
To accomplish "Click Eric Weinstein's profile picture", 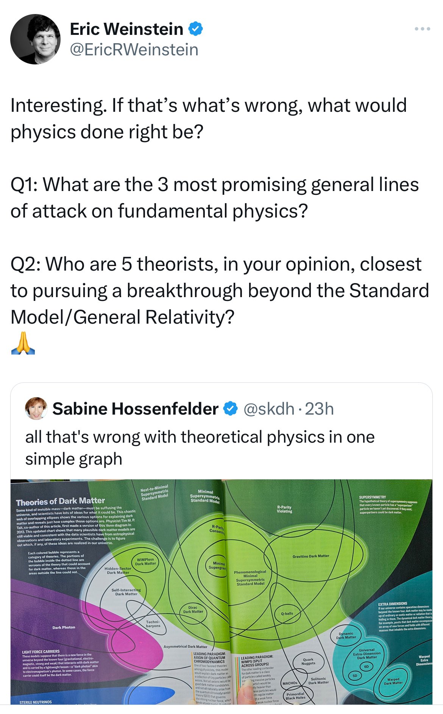I will [x=35, y=39].
